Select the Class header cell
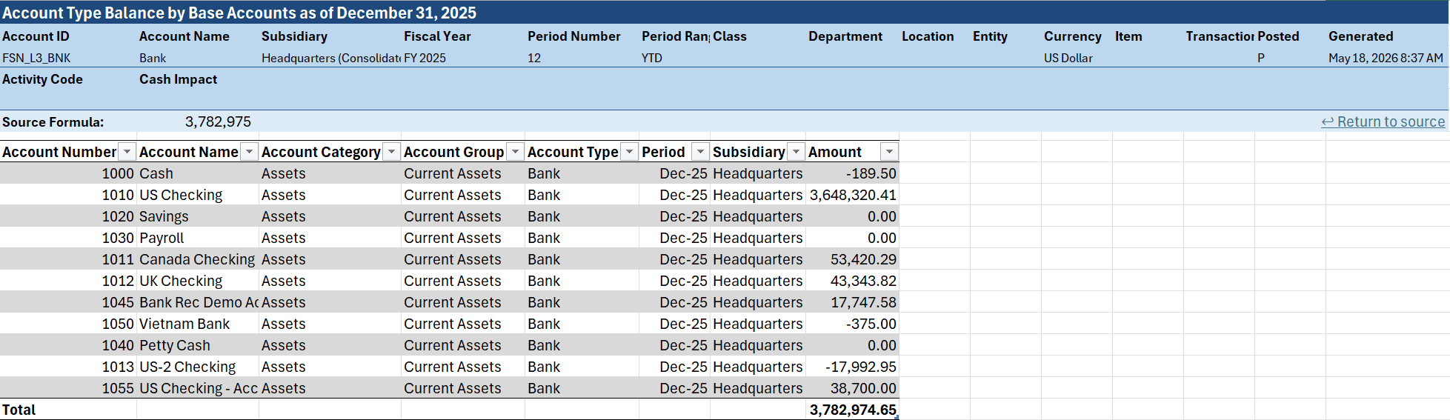 pyautogui.click(x=758, y=36)
